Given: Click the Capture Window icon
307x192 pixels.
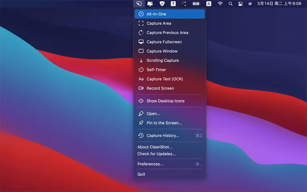Looking at the screenshot, I should click(x=141, y=51).
